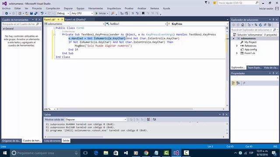Switch to Team Explorer tab
The image size is (280, 157).
click(x=254, y=68)
